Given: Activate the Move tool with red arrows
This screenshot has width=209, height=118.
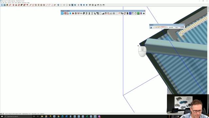Looking at the screenshot, I should pos(13,5).
